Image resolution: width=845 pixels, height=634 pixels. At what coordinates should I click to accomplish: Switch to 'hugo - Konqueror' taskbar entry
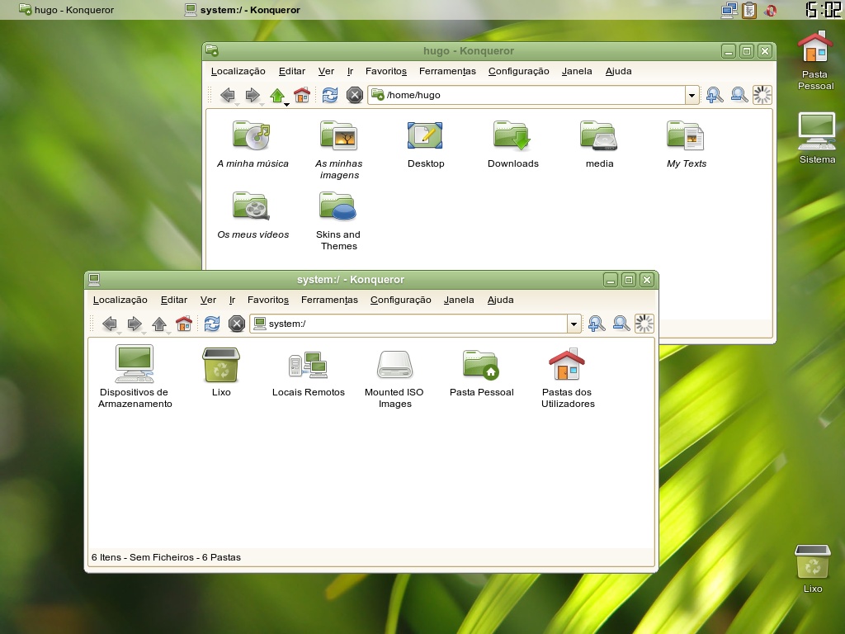pos(66,10)
